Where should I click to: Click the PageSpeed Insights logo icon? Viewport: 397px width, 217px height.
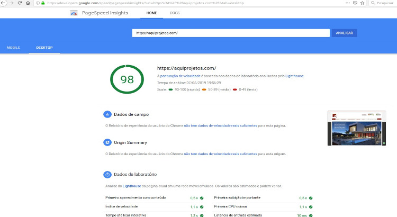pyautogui.click(x=74, y=13)
